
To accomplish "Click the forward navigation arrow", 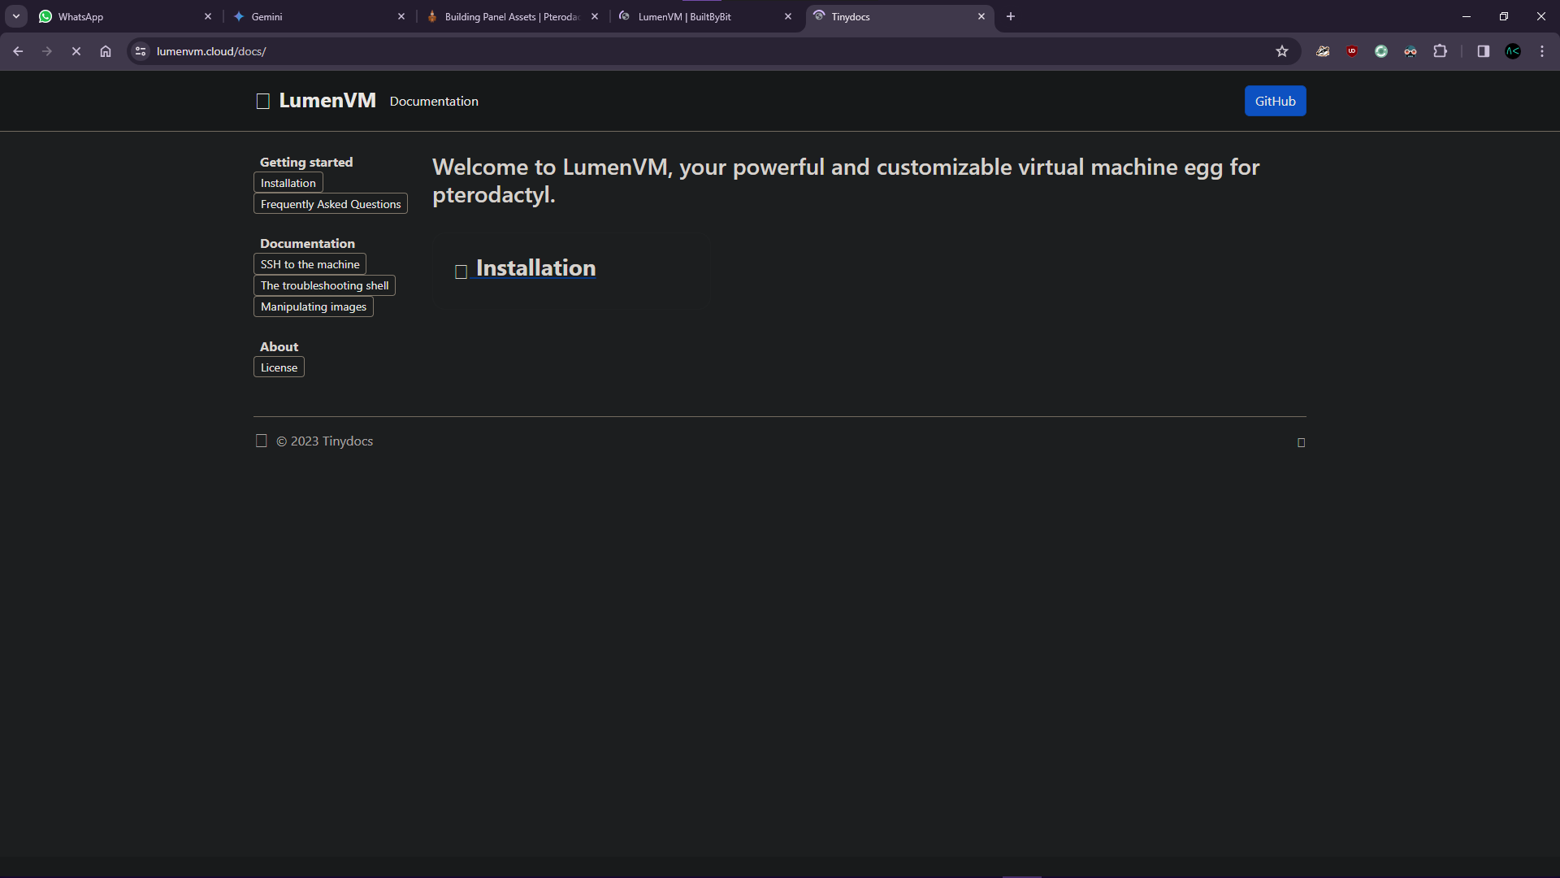I will click(x=47, y=51).
